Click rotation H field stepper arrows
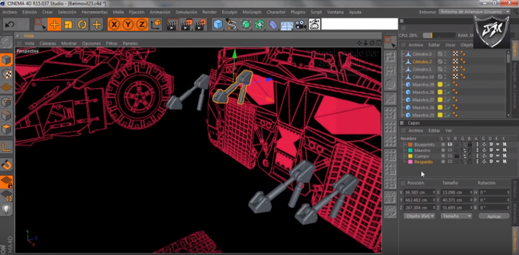Viewport: 519px width, 255px height. click(508, 192)
